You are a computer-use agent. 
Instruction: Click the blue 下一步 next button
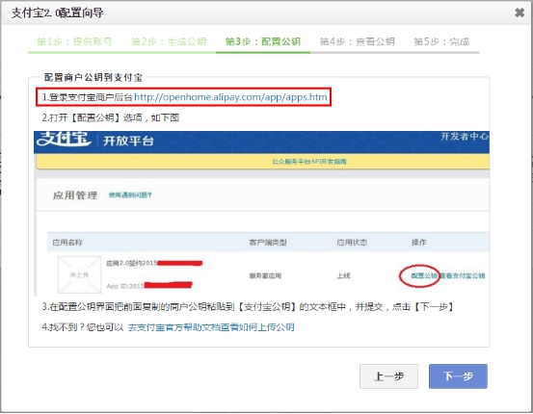coord(458,376)
